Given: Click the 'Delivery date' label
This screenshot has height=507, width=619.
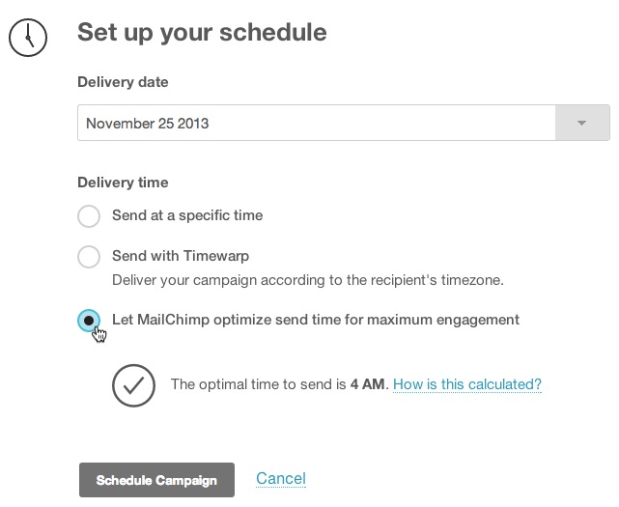Looking at the screenshot, I should click(123, 82).
